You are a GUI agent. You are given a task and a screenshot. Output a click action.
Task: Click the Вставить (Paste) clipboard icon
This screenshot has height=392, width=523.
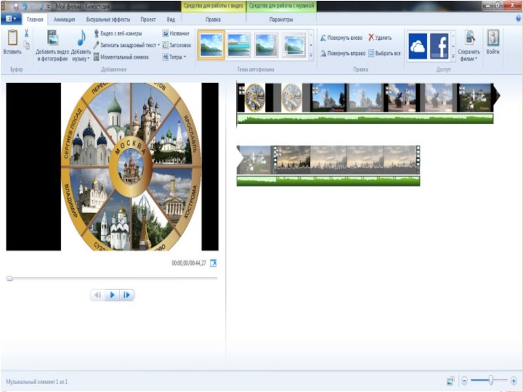point(12,39)
